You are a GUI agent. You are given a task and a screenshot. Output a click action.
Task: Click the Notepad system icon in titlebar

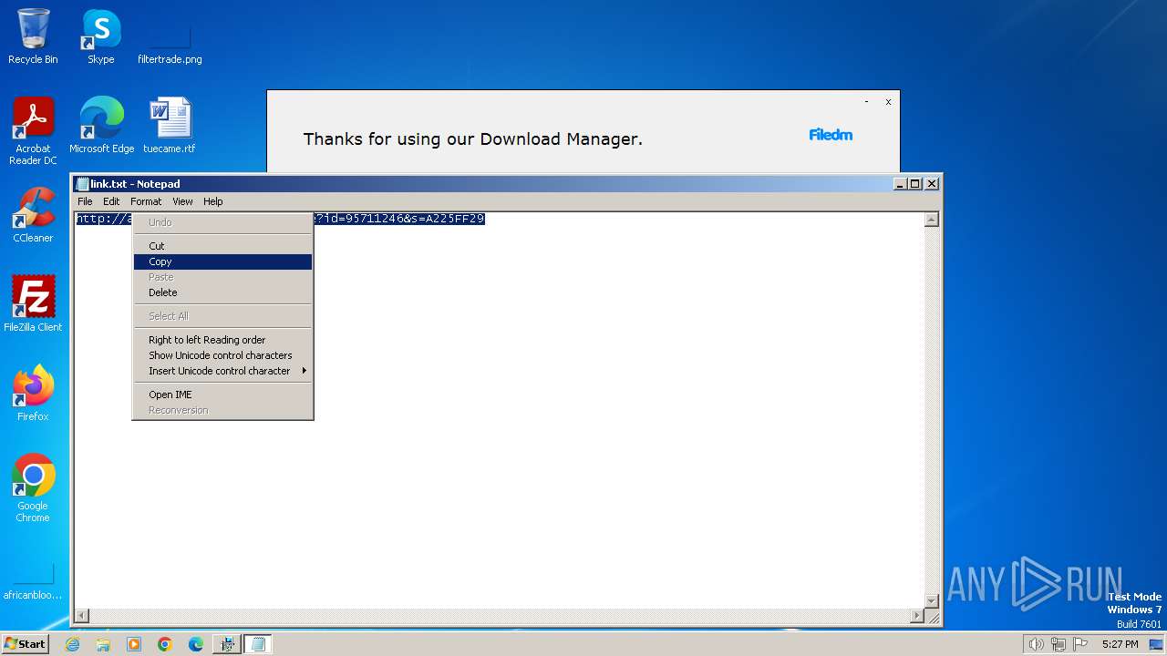pos(83,184)
